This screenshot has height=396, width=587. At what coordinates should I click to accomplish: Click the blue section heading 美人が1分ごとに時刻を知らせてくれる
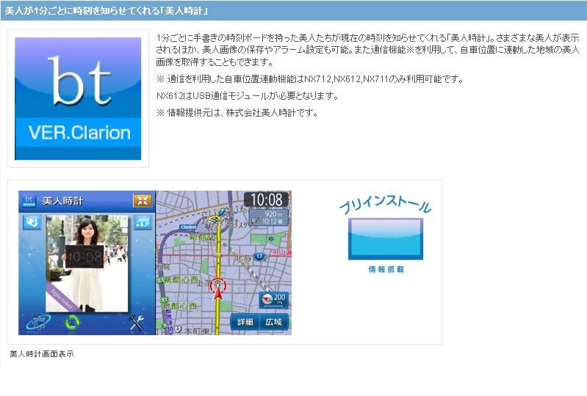coord(106,11)
